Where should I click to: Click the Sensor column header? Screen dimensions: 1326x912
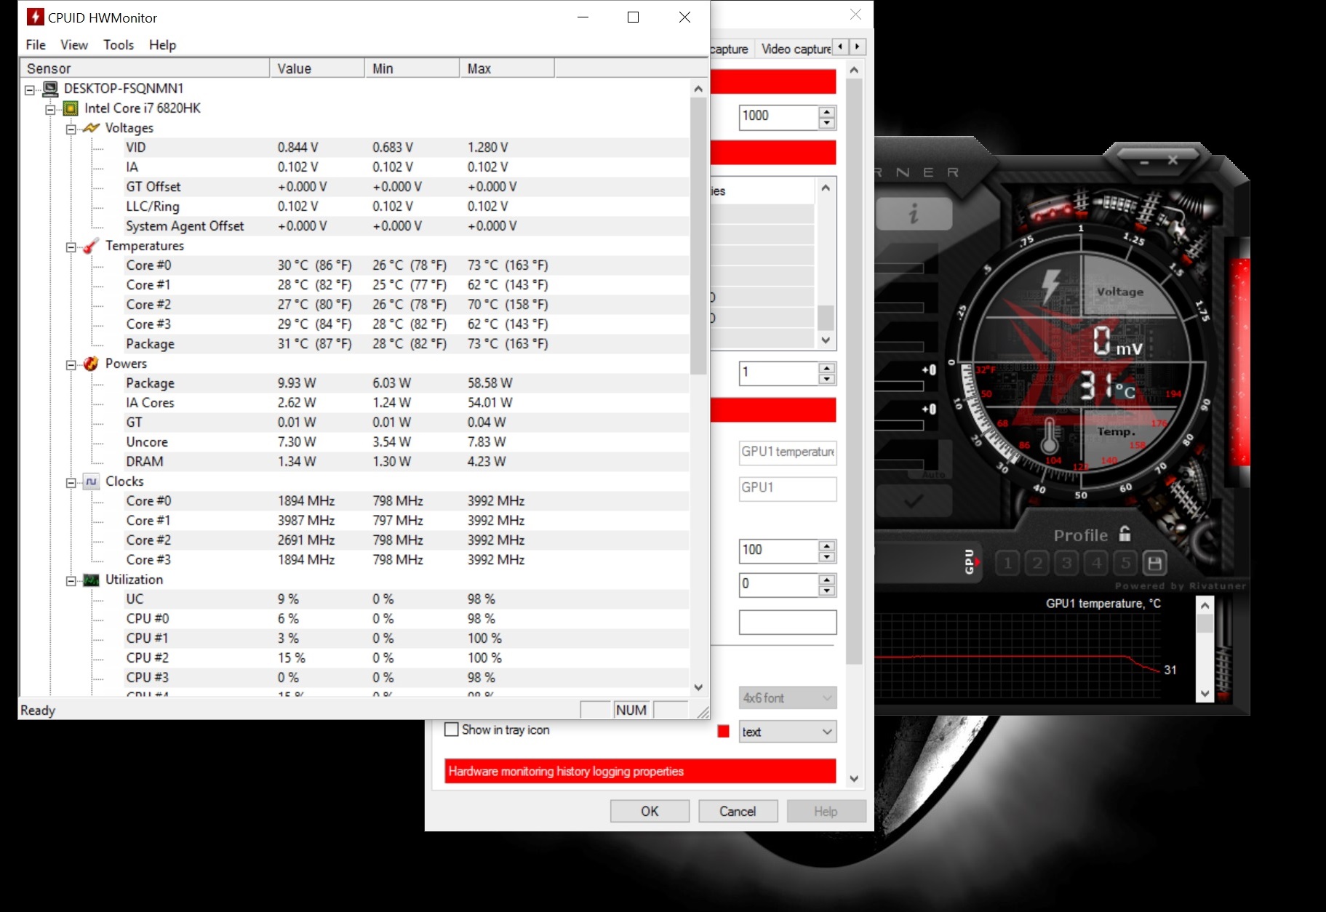coord(145,68)
